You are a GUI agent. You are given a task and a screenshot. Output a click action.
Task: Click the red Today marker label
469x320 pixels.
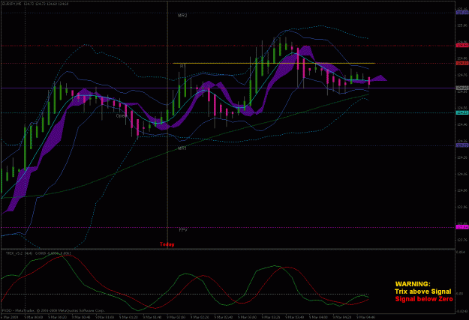click(167, 244)
